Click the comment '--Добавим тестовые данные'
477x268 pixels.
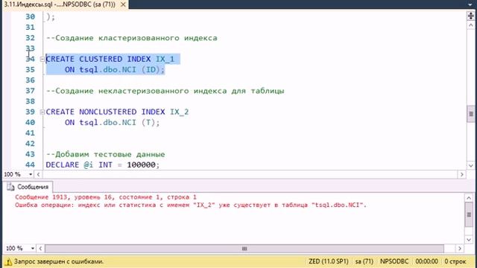106,154
